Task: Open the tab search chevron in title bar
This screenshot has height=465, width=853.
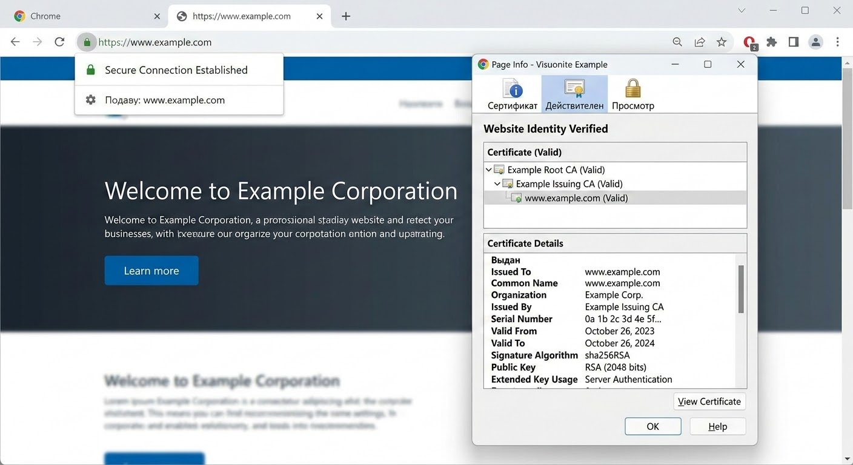Action: coord(741,10)
